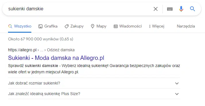The width and height of the screenshot is (205, 106).
Task: Open the Mapy tab
Action: tap(99, 26)
